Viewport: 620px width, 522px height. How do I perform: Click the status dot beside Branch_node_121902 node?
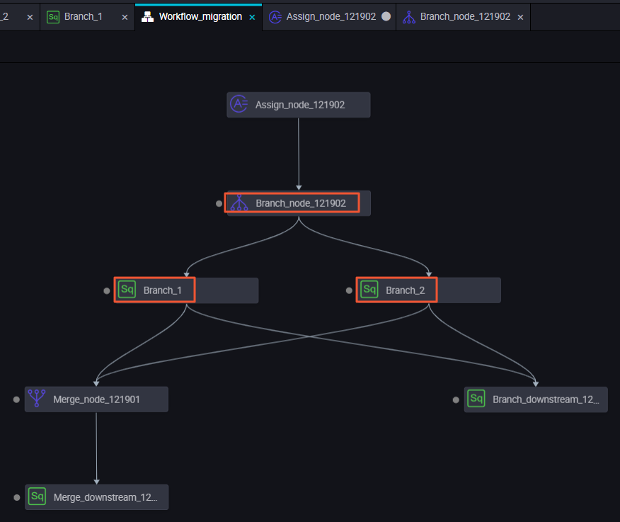219,204
